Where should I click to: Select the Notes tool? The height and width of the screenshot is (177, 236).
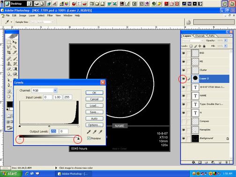(x=9, y=91)
